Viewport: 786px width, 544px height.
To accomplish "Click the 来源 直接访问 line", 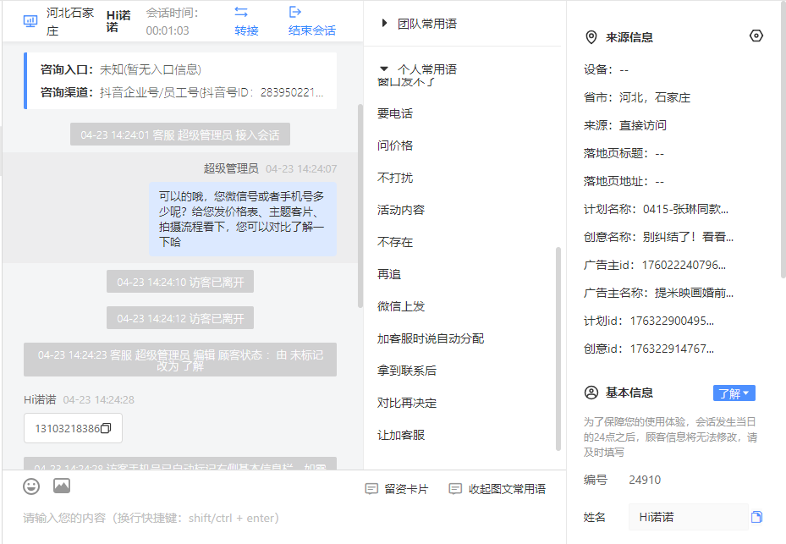I will 625,125.
